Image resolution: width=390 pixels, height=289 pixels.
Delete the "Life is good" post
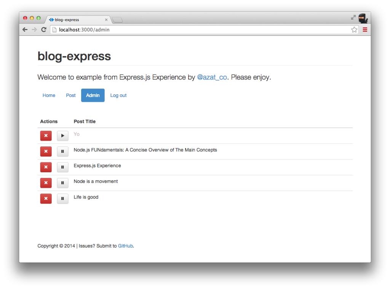click(x=45, y=198)
